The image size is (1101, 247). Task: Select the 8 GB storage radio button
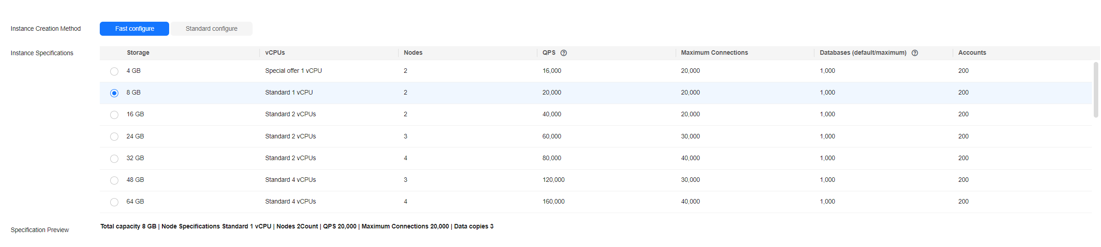[x=114, y=93]
